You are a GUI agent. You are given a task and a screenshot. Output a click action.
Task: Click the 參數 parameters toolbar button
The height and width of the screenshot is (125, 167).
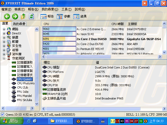(x=64, y=16)
